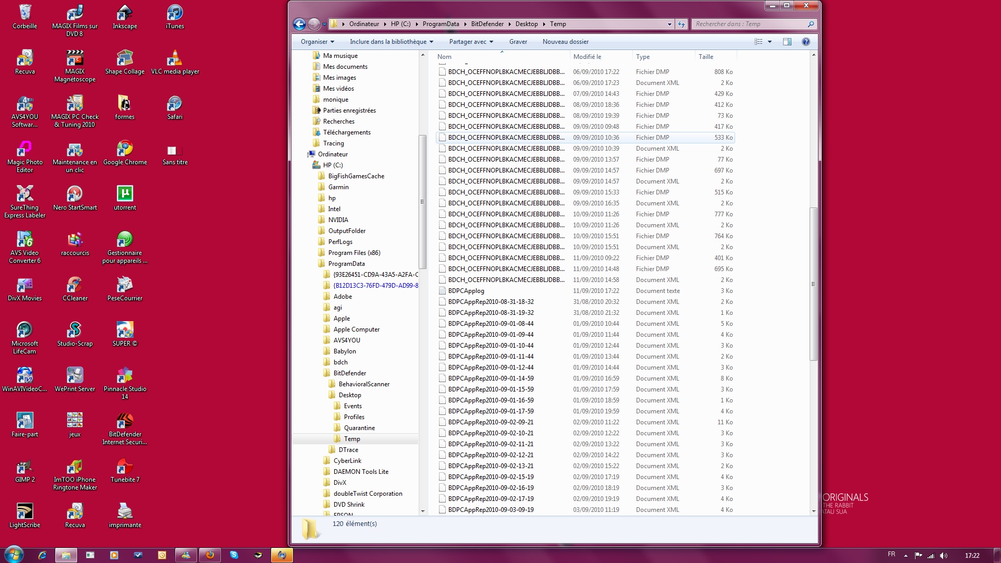Select Quarantine folder in tree
The height and width of the screenshot is (563, 1001).
coord(359,428)
